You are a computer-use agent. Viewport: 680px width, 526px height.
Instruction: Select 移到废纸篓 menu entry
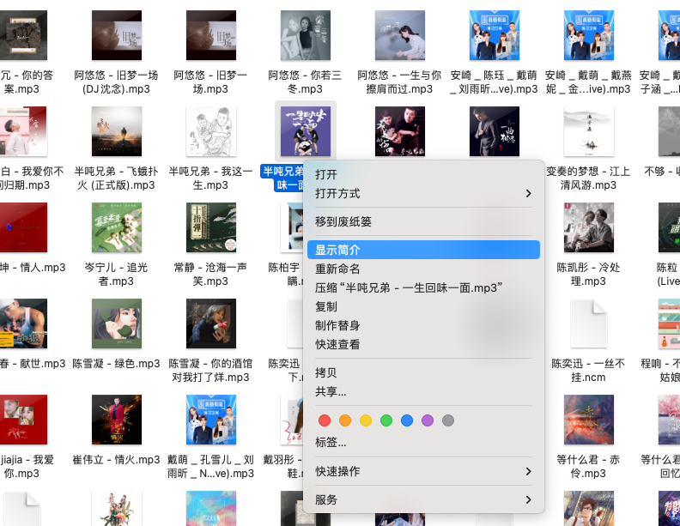(x=423, y=221)
